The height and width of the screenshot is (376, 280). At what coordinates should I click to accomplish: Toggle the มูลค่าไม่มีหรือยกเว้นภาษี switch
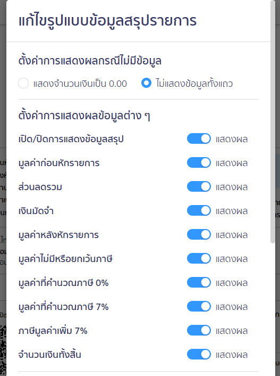click(x=199, y=259)
